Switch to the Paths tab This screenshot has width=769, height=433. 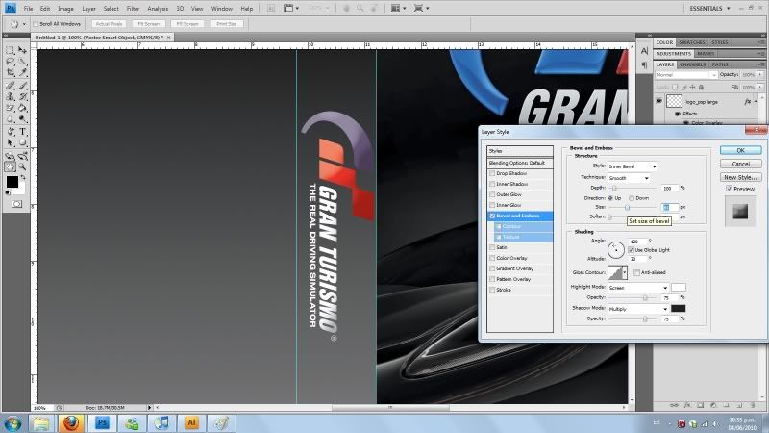click(720, 64)
